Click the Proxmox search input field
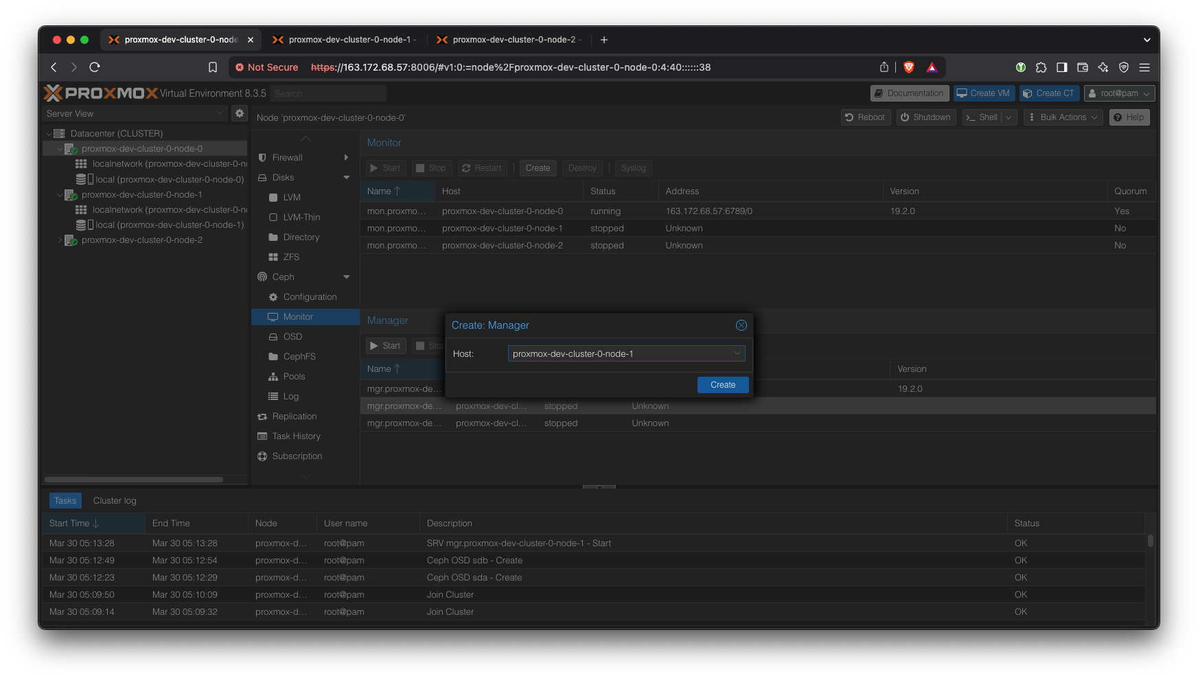Screen dimensions: 1198x680 [328, 93]
